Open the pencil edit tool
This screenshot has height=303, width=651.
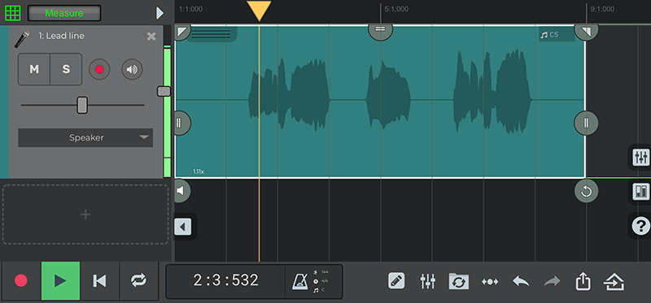coord(396,281)
